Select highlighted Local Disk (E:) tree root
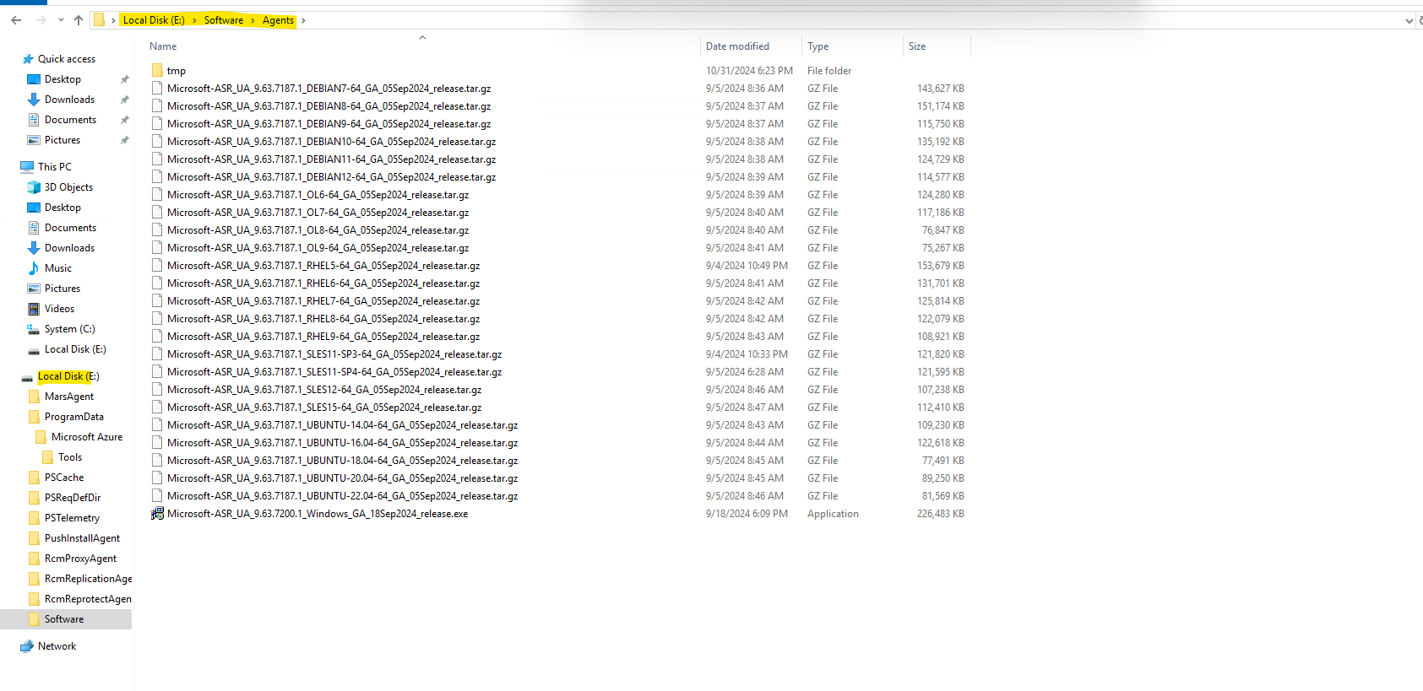The height and width of the screenshot is (691, 1423). (68, 376)
